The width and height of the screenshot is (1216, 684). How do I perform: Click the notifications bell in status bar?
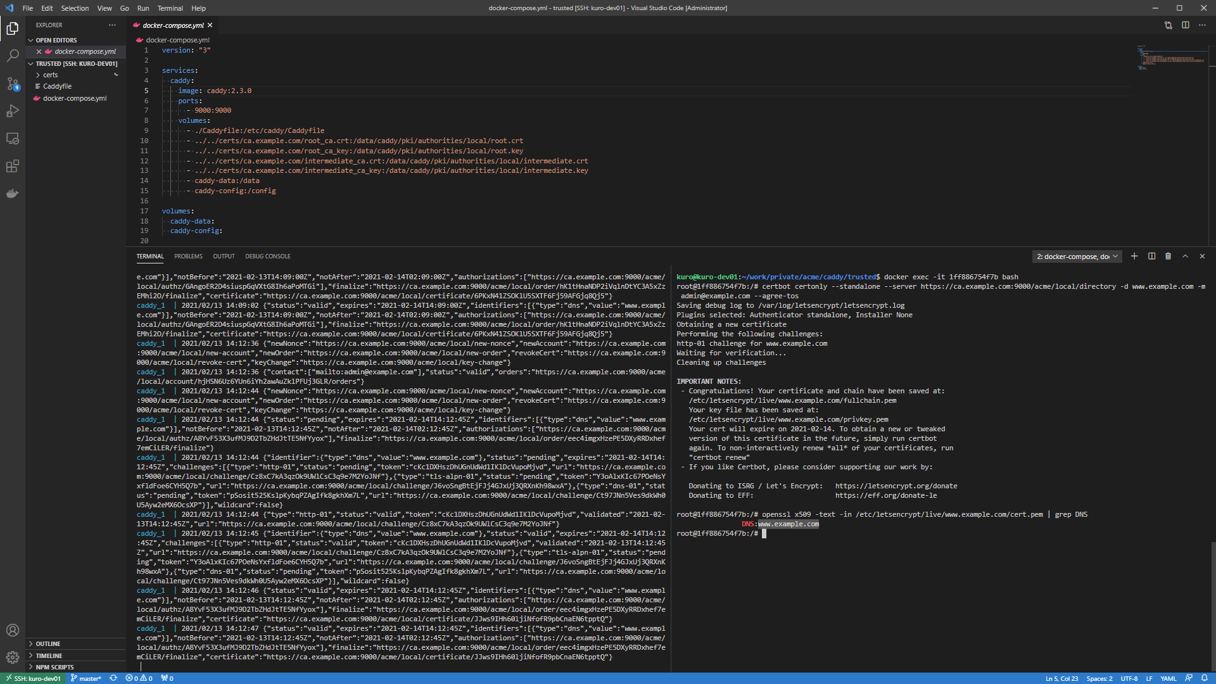coord(1204,678)
